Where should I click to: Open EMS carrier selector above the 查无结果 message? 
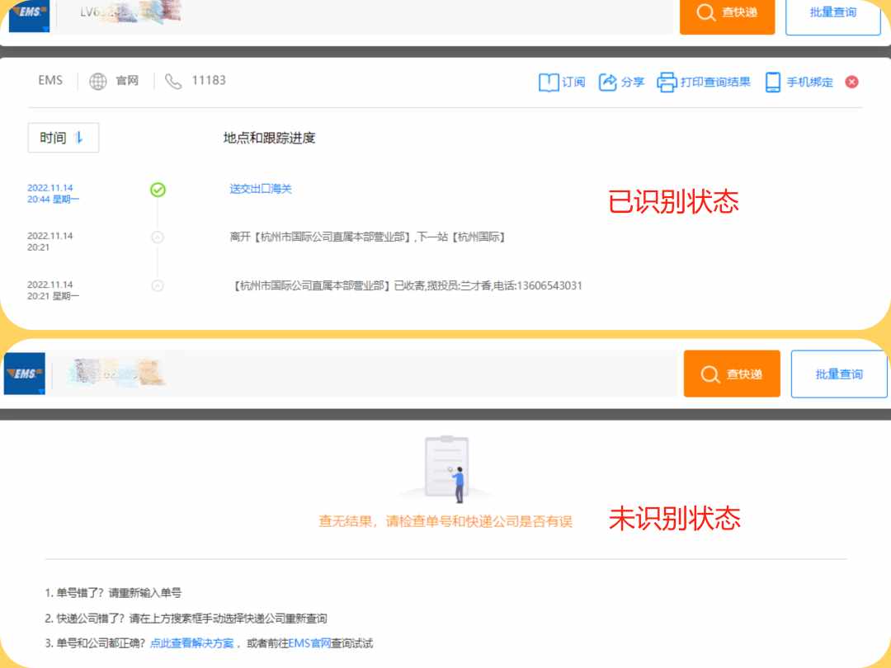tap(25, 374)
